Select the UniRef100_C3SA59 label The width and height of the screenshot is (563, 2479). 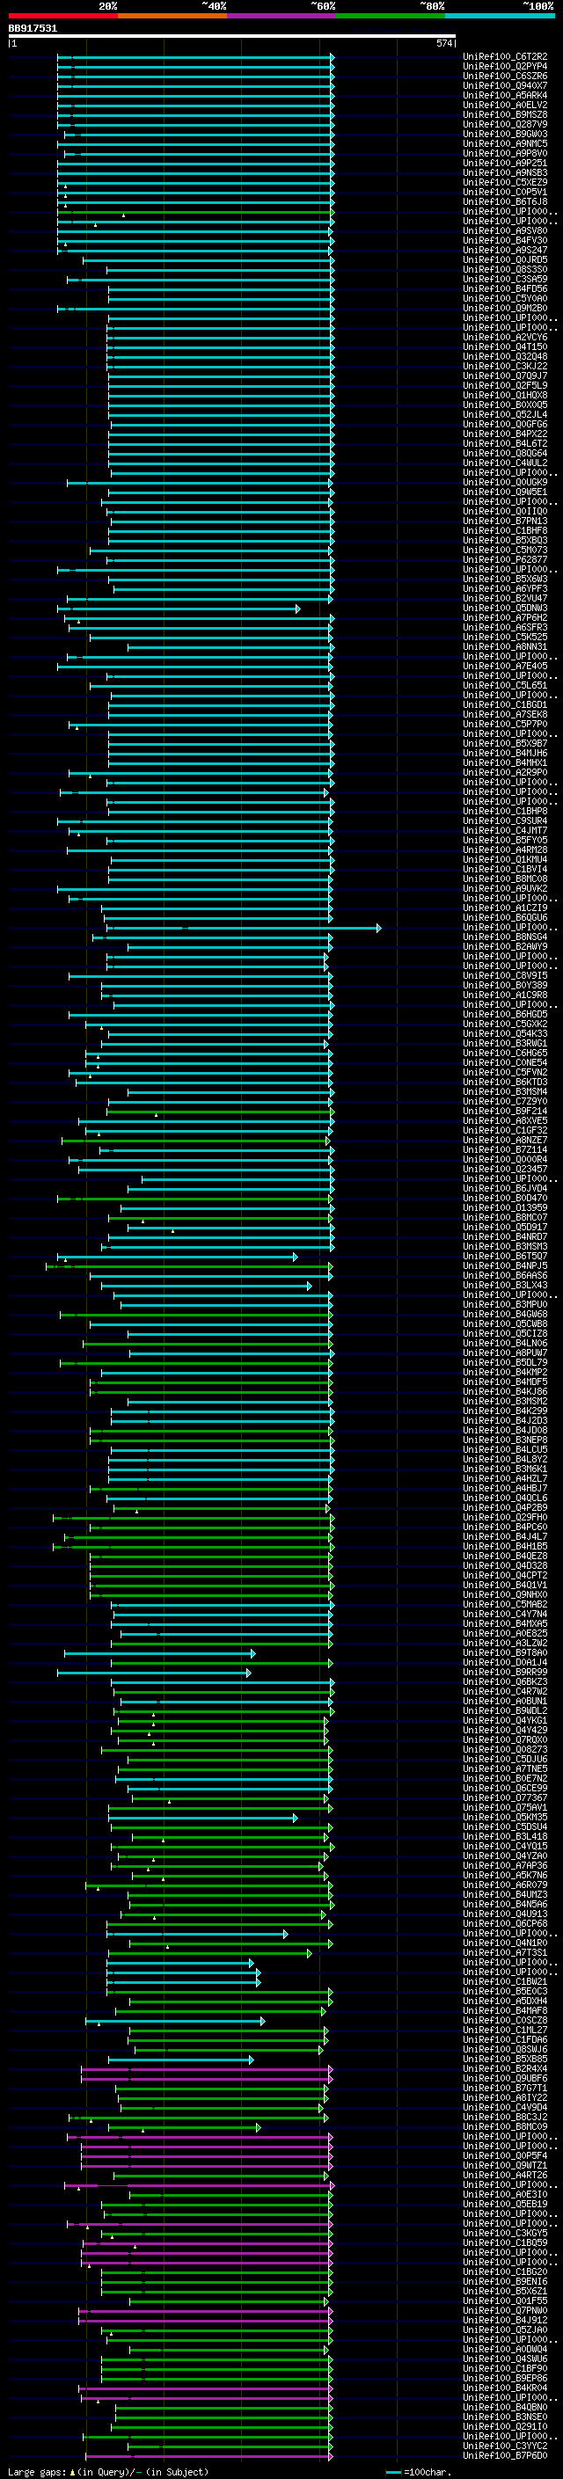coord(505,279)
